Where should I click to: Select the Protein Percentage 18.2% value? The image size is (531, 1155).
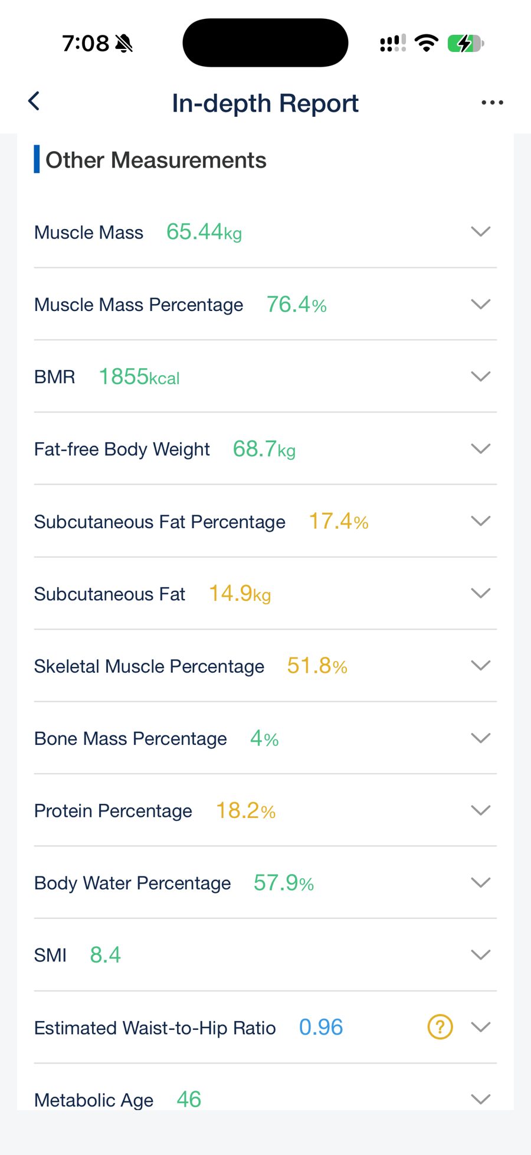(245, 811)
